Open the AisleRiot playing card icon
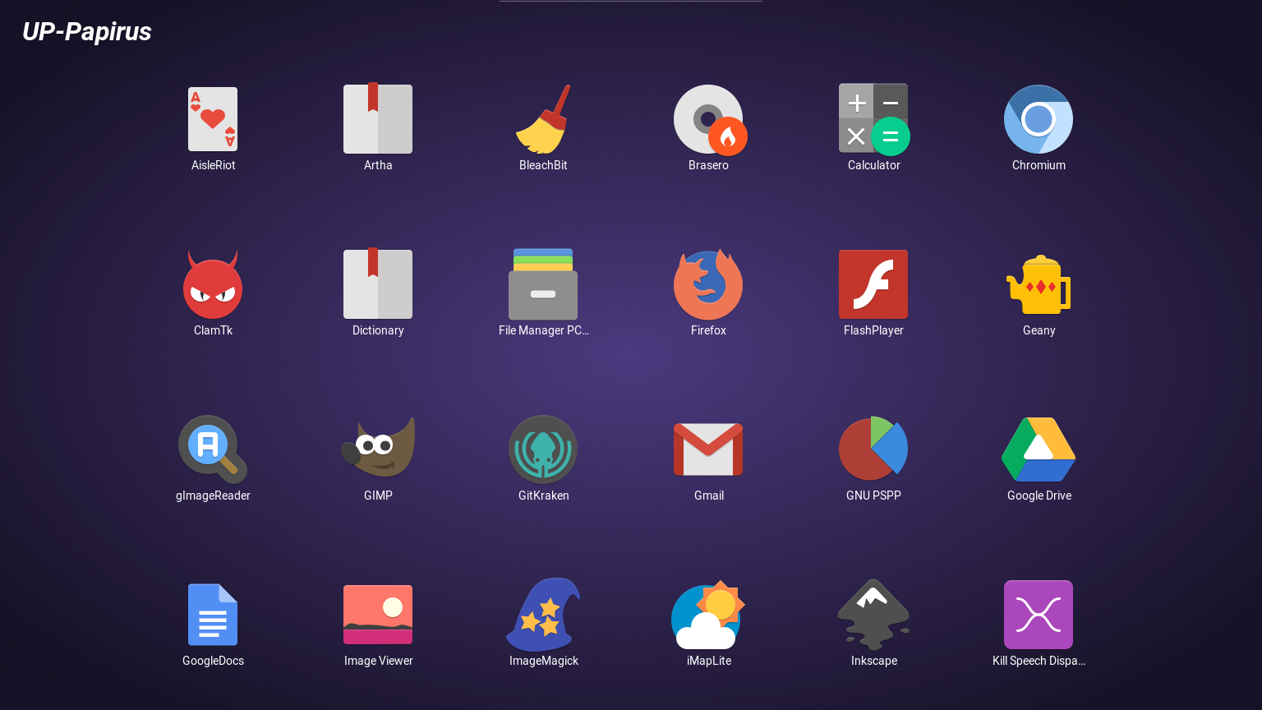1262x710 pixels. click(213, 119)
